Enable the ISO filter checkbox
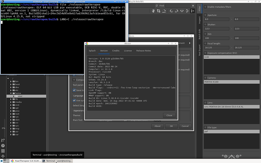The height and width of the screenshot is (163, 261). coord(205,34)
